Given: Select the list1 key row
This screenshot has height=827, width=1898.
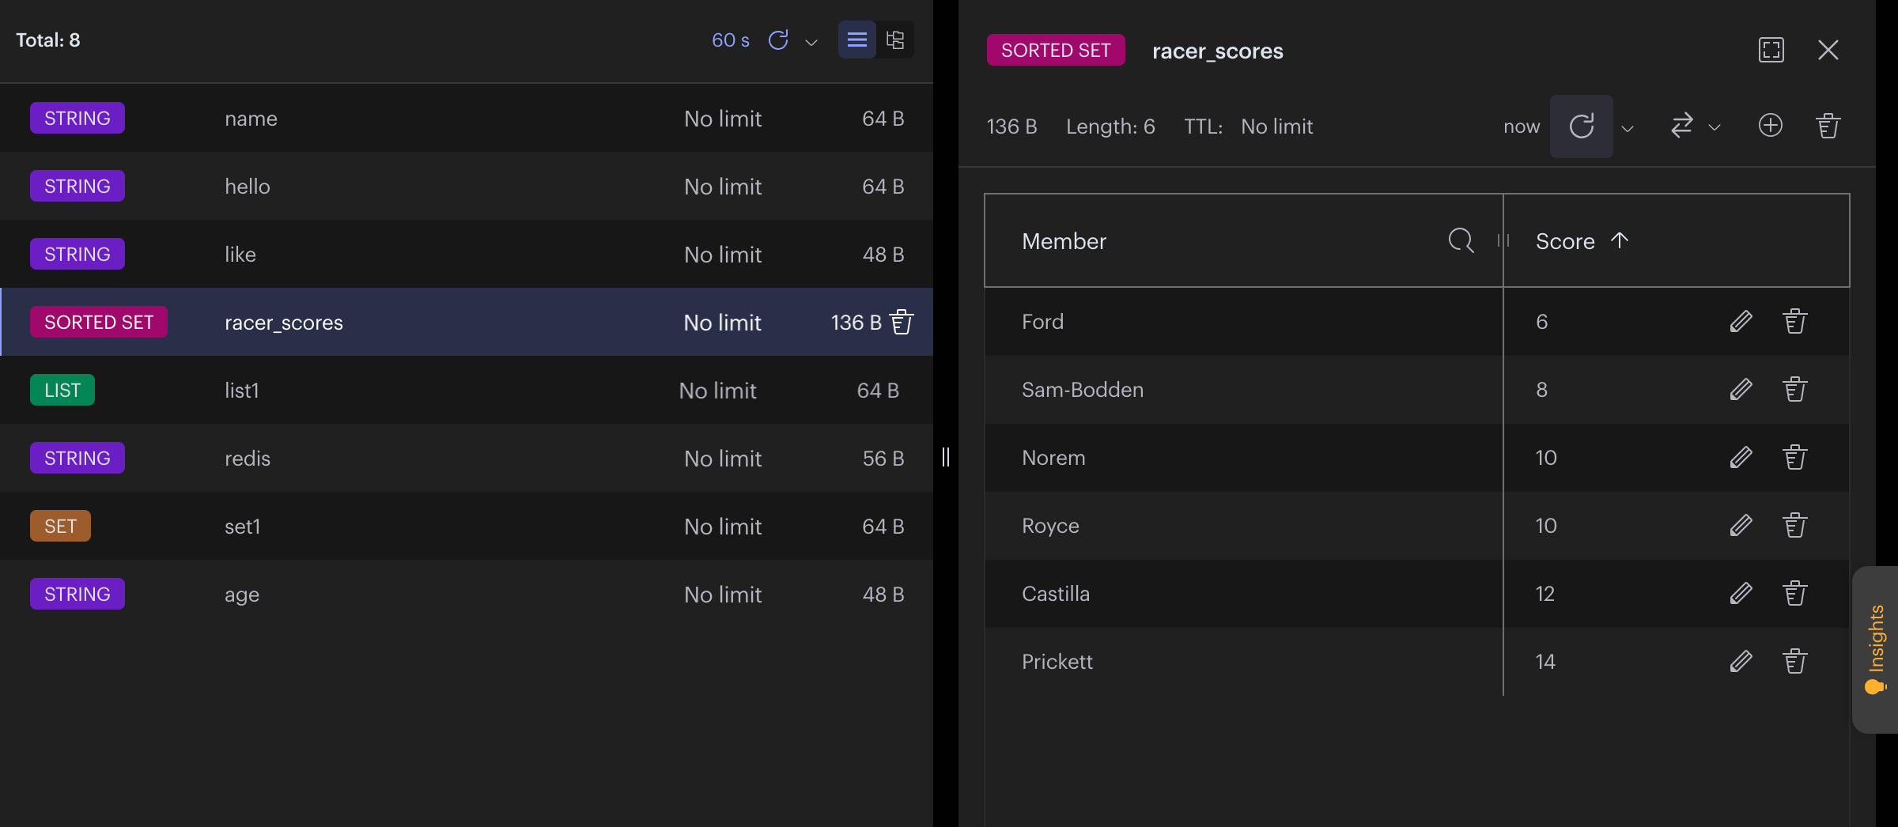Looking at the screenshot, I should (x=467, y=390).
